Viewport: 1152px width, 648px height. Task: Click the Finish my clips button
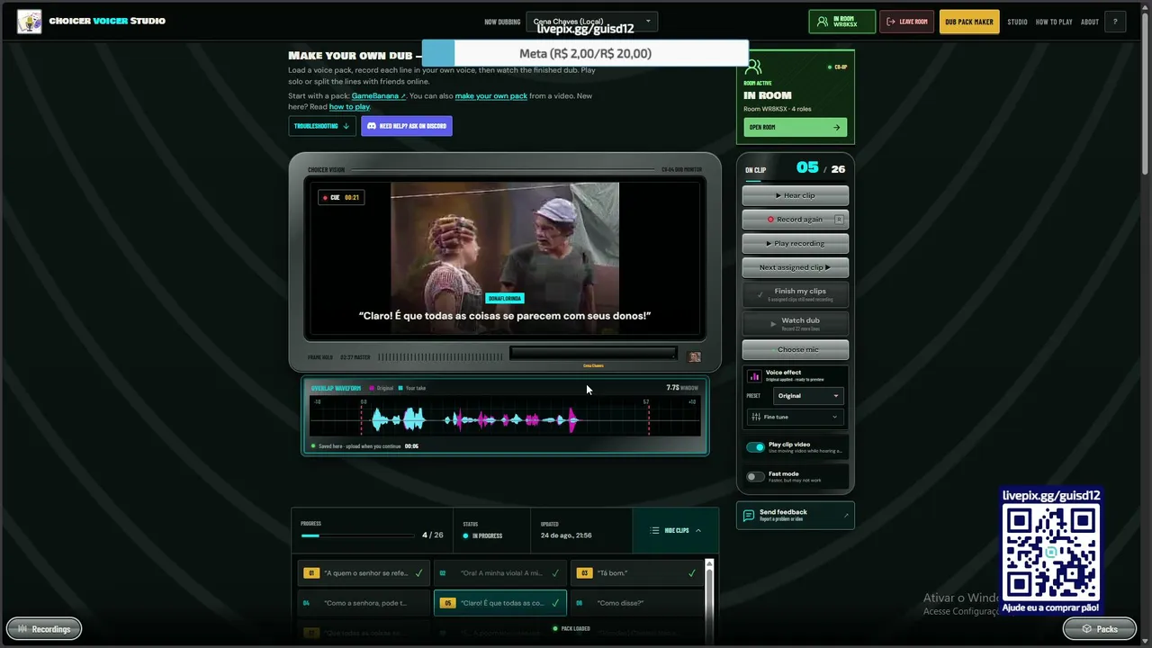tap(796, 294)
